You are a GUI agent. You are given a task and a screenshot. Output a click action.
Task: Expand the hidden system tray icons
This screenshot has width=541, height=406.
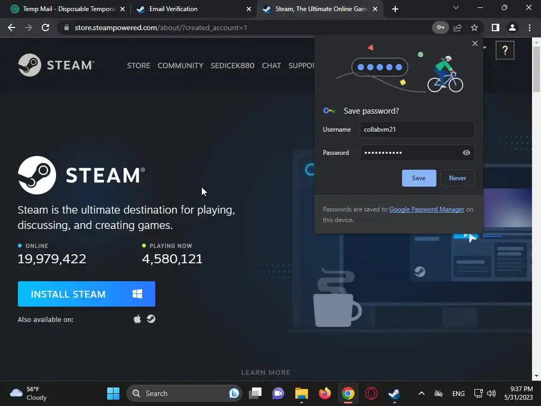click(421, 393)
